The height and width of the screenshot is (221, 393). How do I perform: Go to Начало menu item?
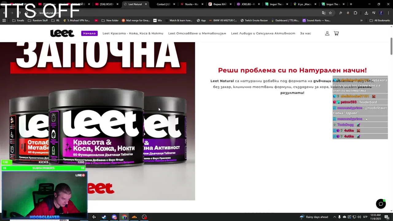[x=89, y=33]
